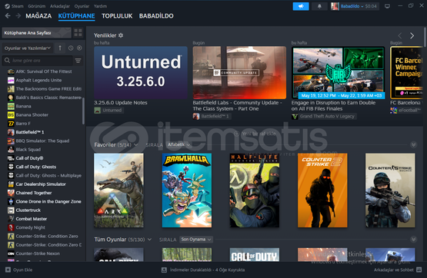The width and height of the screenshot is (427, 278).
Task: Go back with the left arrow
Action: [x=8, y=16]
